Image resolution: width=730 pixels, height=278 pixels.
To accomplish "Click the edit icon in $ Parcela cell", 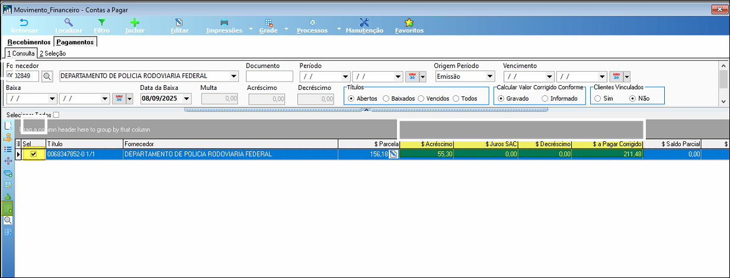I will tap(393, 154).
